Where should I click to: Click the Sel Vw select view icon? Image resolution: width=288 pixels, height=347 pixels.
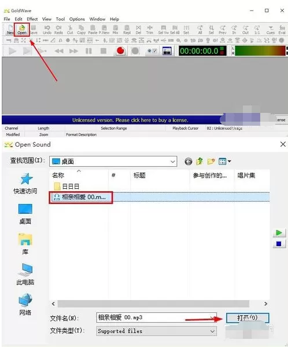coord(164,30)
